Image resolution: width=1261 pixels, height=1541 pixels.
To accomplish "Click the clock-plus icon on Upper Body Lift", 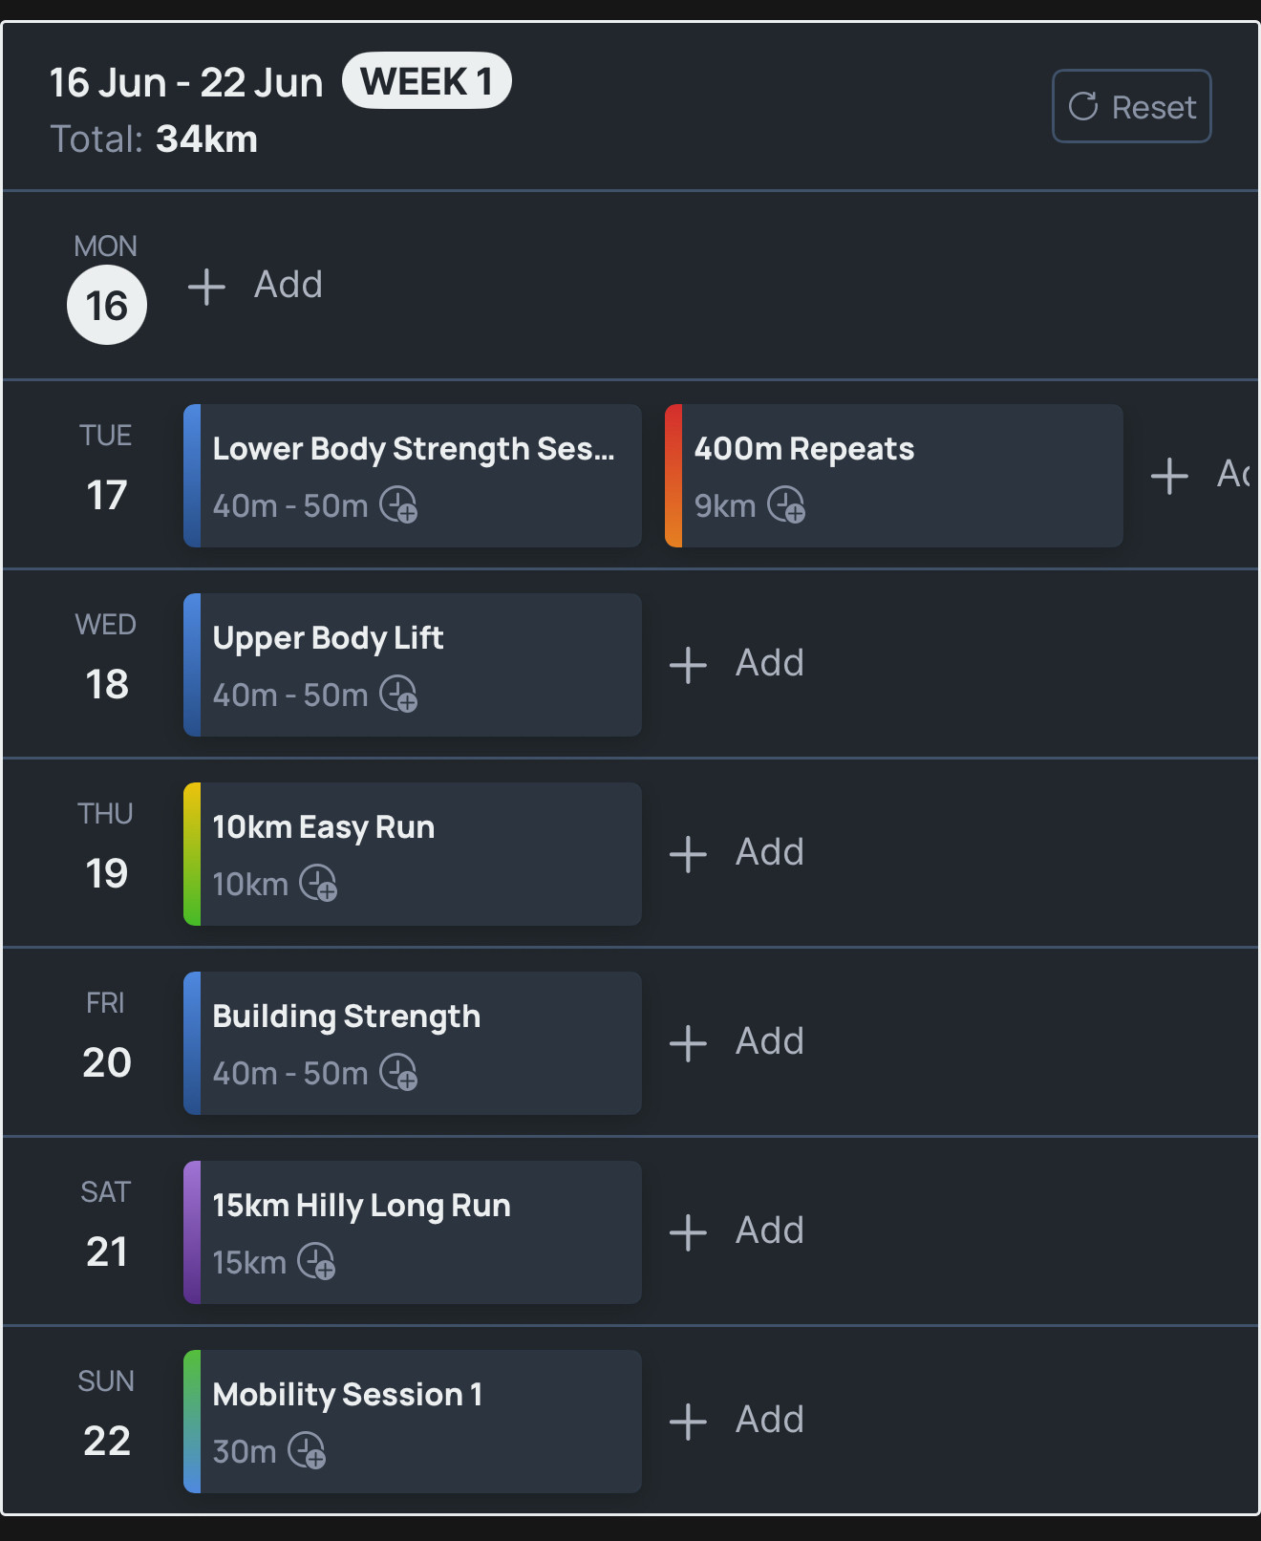I will [398, 694].
